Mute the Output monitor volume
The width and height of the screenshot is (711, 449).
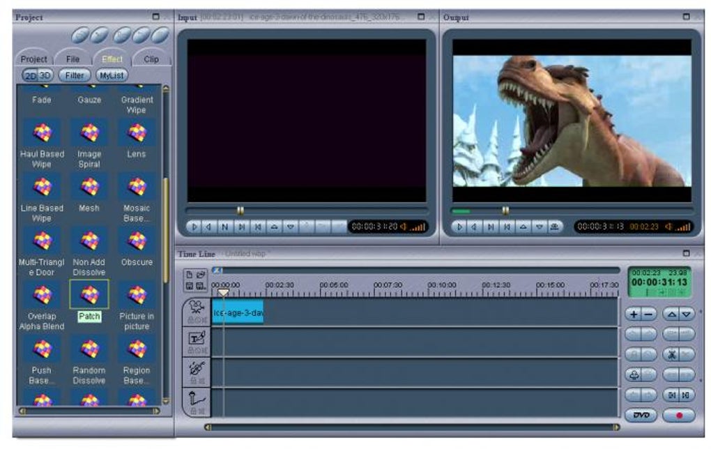tap(668, 227)
